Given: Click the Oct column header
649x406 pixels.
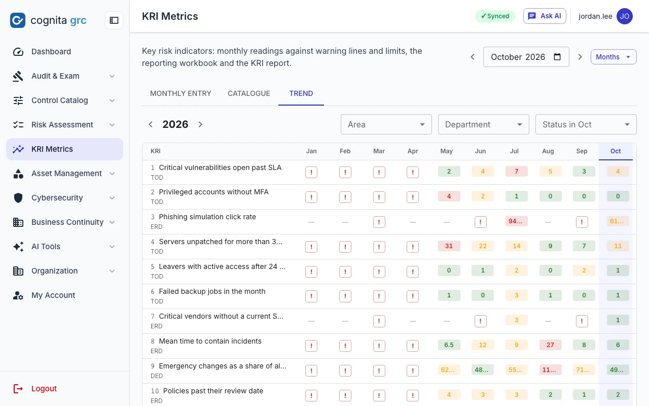Looking at the screenshot, I should (x=616, y=151).
